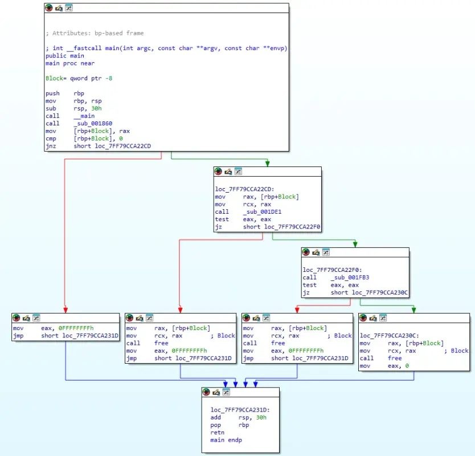475x456 pixels.
Task: Select the 'mov rbp, rsp' instruction
Action: tap(73, 101)
